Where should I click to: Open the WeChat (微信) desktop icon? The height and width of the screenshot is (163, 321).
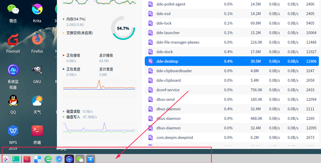point(13,9)
